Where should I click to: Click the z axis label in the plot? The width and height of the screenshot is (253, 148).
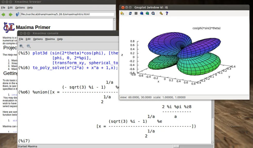click(122, 55)
